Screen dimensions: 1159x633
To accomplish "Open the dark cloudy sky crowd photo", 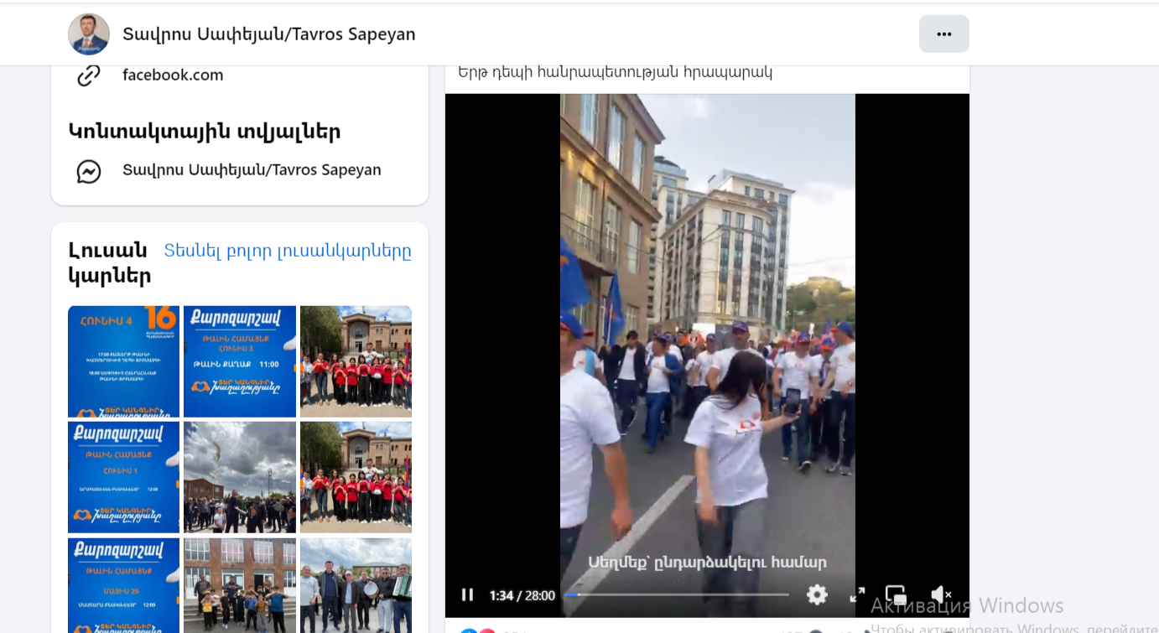I will (x=240, y=477).
